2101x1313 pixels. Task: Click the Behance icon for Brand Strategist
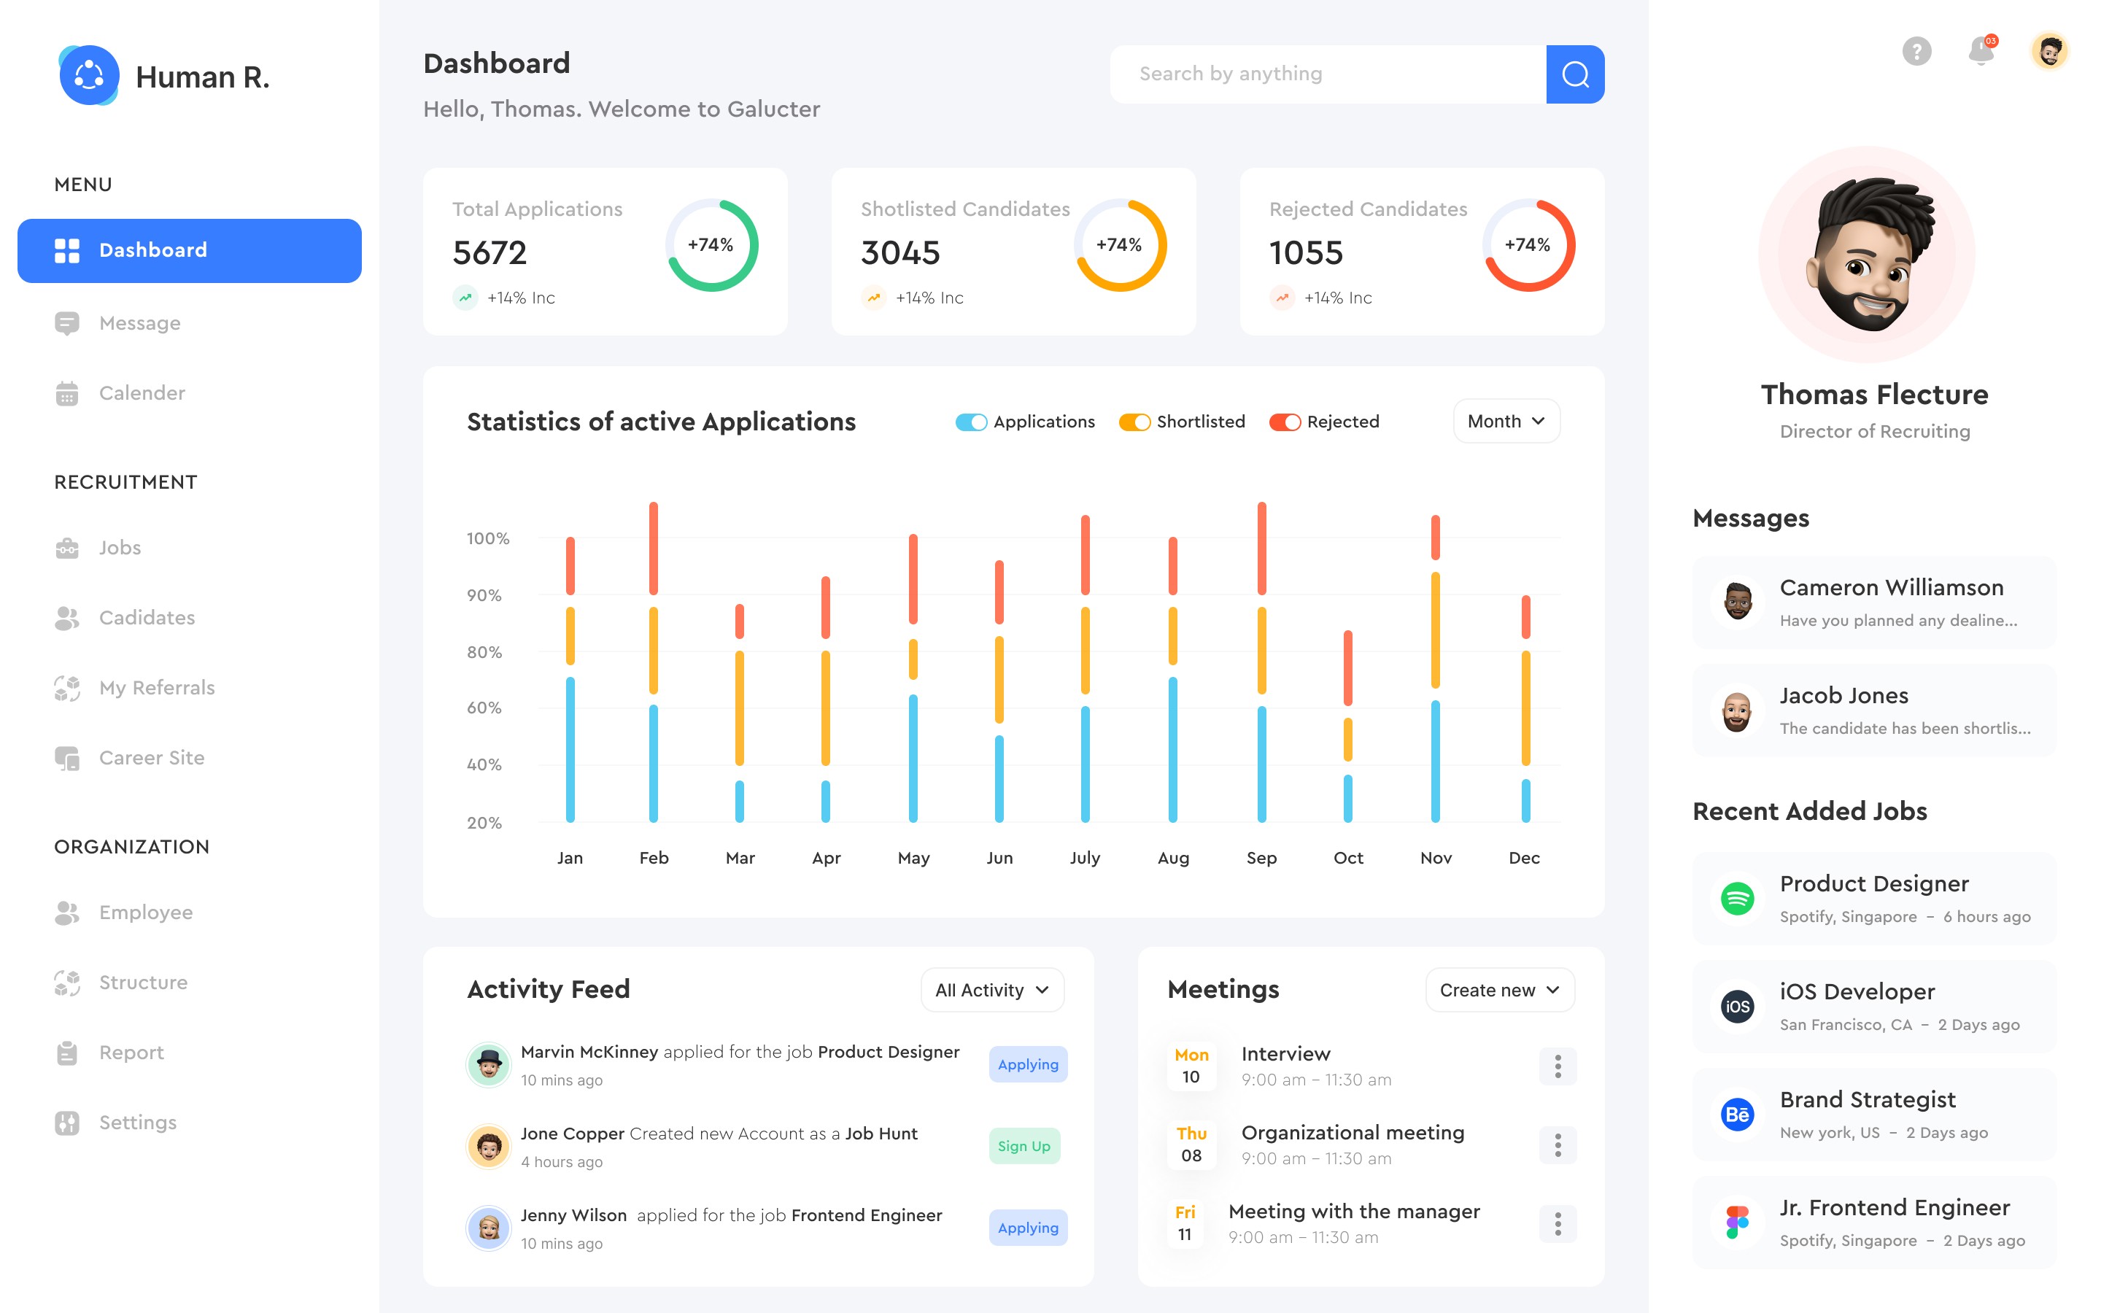(1737, 1114)
